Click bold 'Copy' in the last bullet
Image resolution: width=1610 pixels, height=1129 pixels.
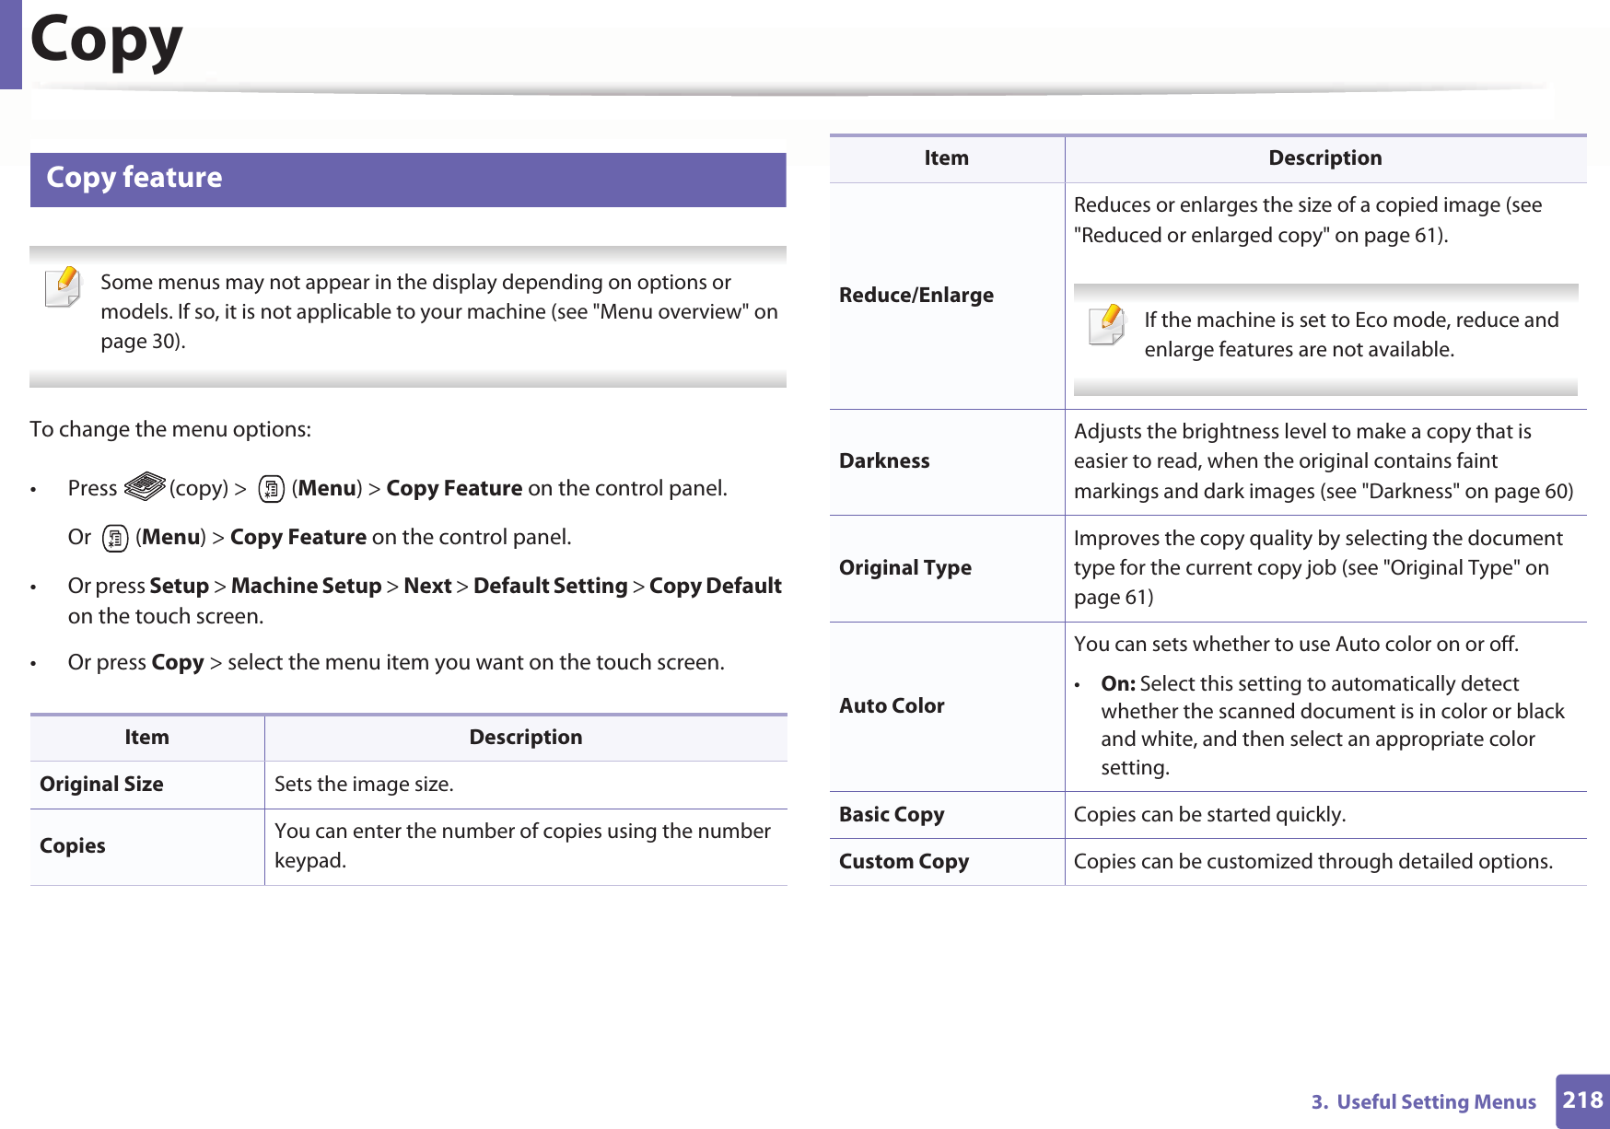178,663
